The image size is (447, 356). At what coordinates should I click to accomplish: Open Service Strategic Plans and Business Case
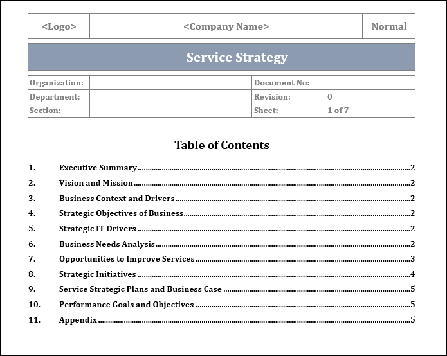(x=140, y=289)
